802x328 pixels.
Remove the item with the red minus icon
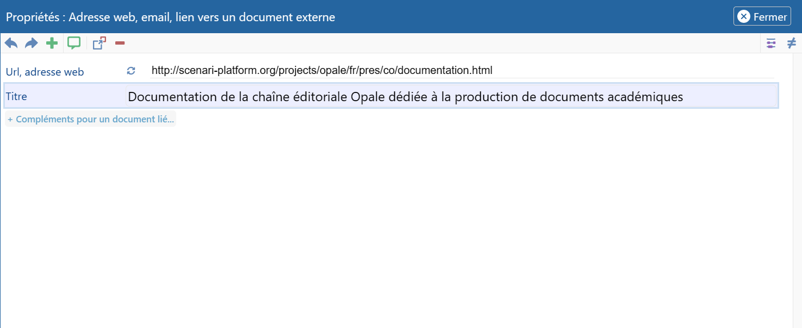point(120,43)
